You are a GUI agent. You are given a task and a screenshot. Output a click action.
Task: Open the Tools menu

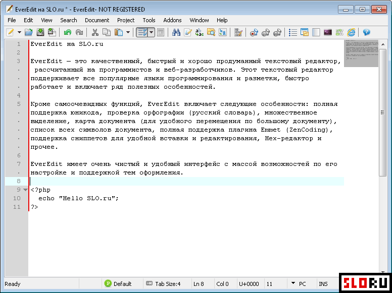pyautogui.click(x=149, y=20)
